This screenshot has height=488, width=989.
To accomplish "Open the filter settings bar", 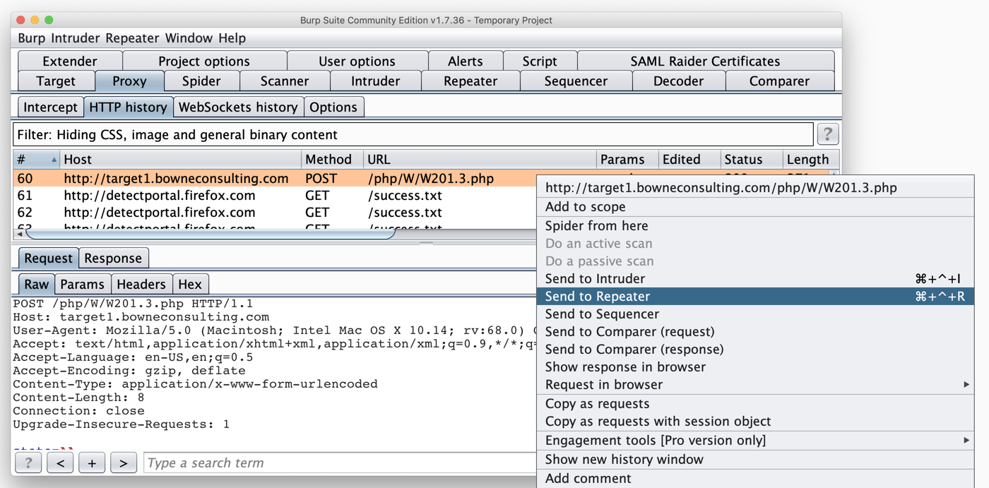I will (413, 135).
